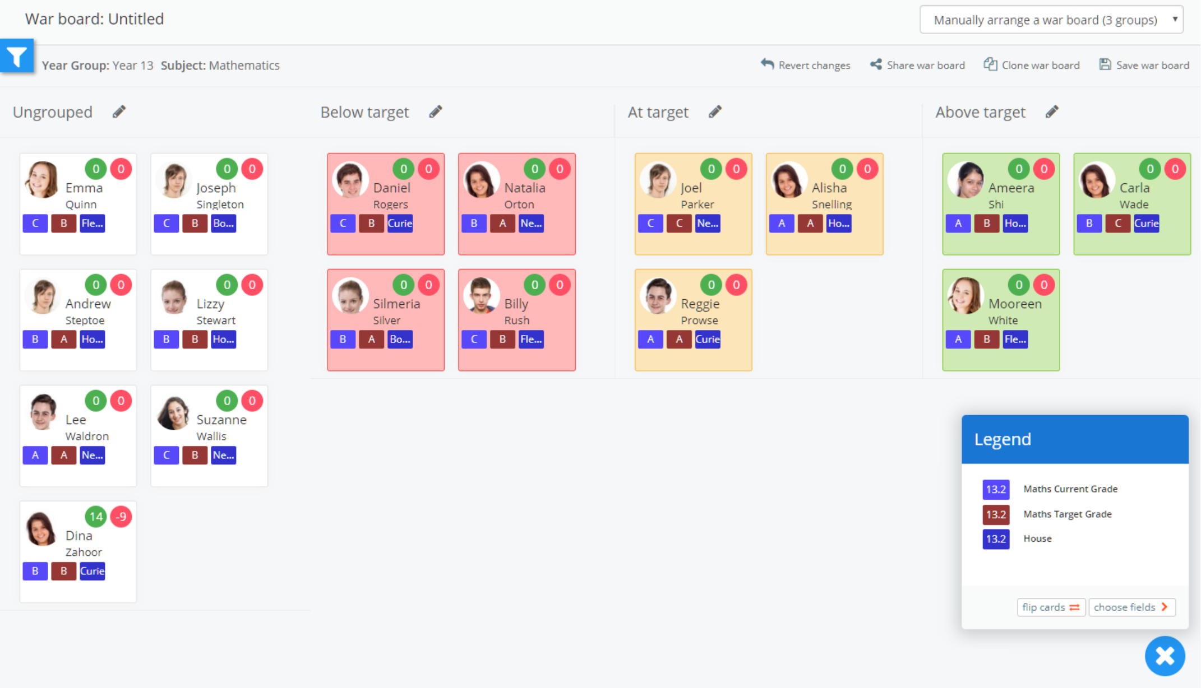Save war board
Viewport: 1201px width, 688px height.
tap(1144, 65)
